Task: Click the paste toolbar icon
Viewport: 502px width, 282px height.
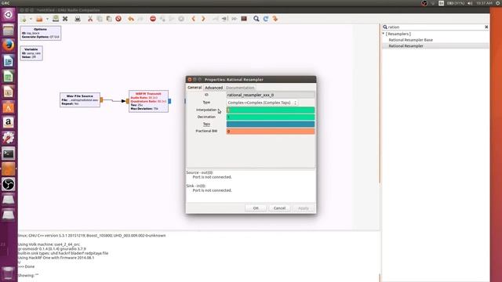Action: coord(109,19)
